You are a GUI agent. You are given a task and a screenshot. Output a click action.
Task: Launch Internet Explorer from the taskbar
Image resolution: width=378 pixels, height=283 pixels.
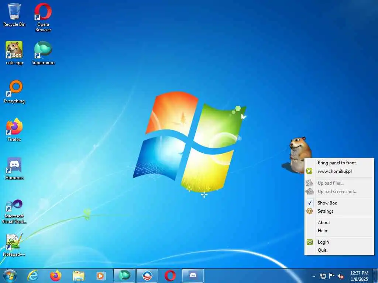[x=33, y=276]
